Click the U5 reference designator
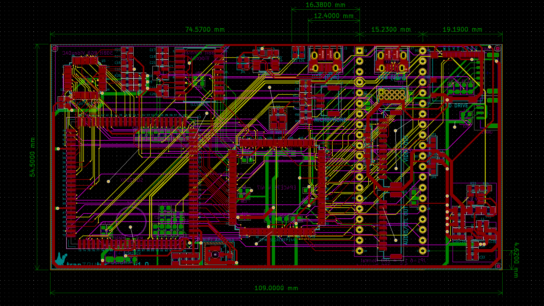 [104, 61]
